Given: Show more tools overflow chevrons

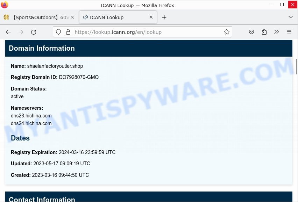Looking at the screenshot, I should pos(277,32).
